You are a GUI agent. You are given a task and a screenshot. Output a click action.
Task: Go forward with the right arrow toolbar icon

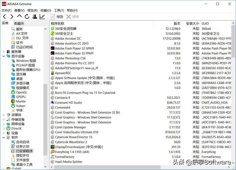tap(12, 17)
